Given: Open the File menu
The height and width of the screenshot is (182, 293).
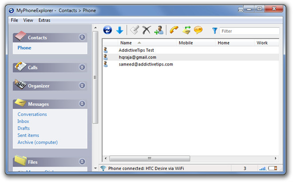Looking at the screenshot, I should 14,20.
